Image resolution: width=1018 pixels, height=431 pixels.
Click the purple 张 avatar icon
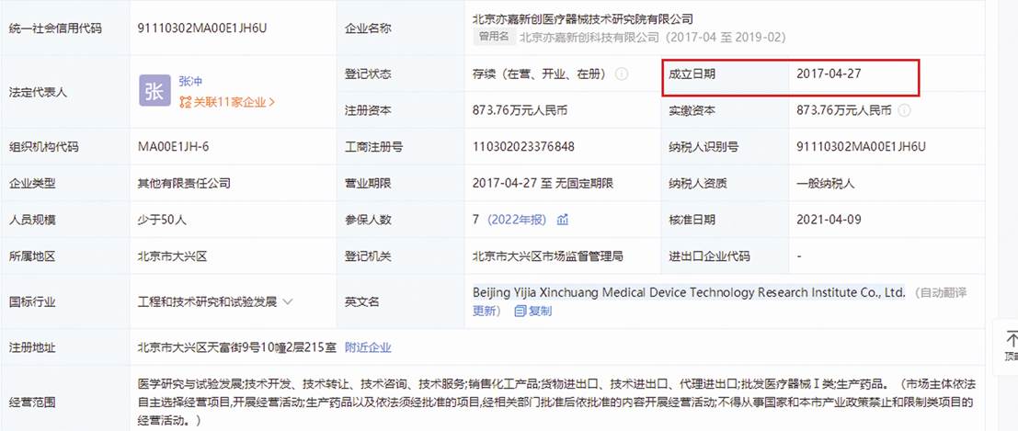(x=154, y=92)
